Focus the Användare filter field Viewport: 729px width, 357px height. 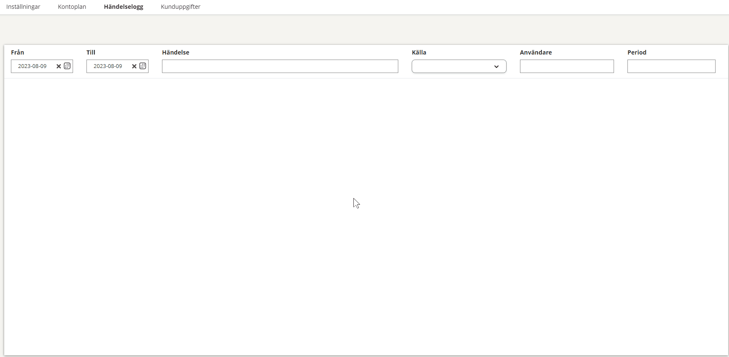567,66
